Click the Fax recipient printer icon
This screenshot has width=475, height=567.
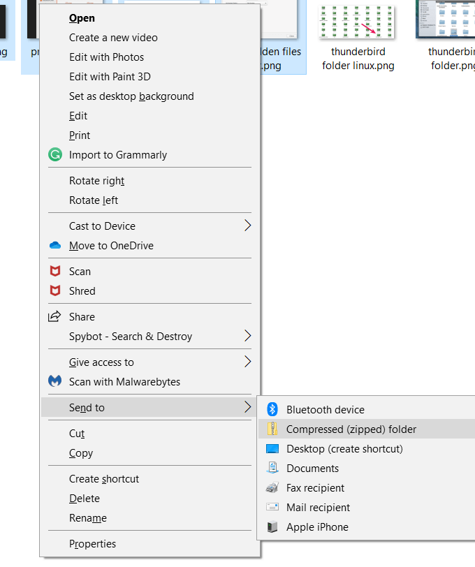[272, 488]
